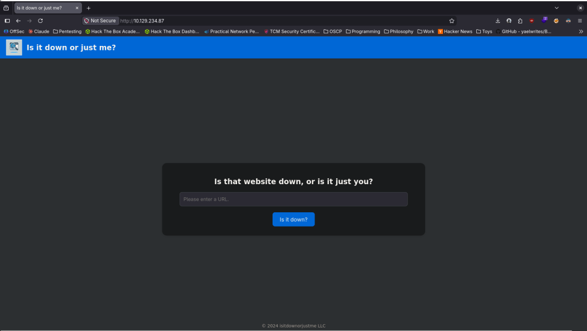Open the downloads panel icon

point(497,21)
